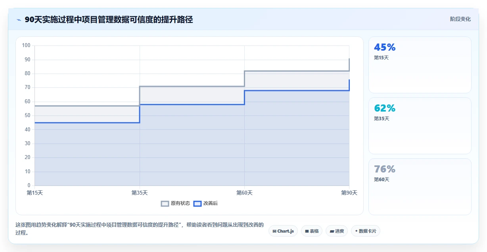This screenshot has height=252, width=487.
Task: Click the 第90天 x-axis label
Action: [x=349, y=193]
